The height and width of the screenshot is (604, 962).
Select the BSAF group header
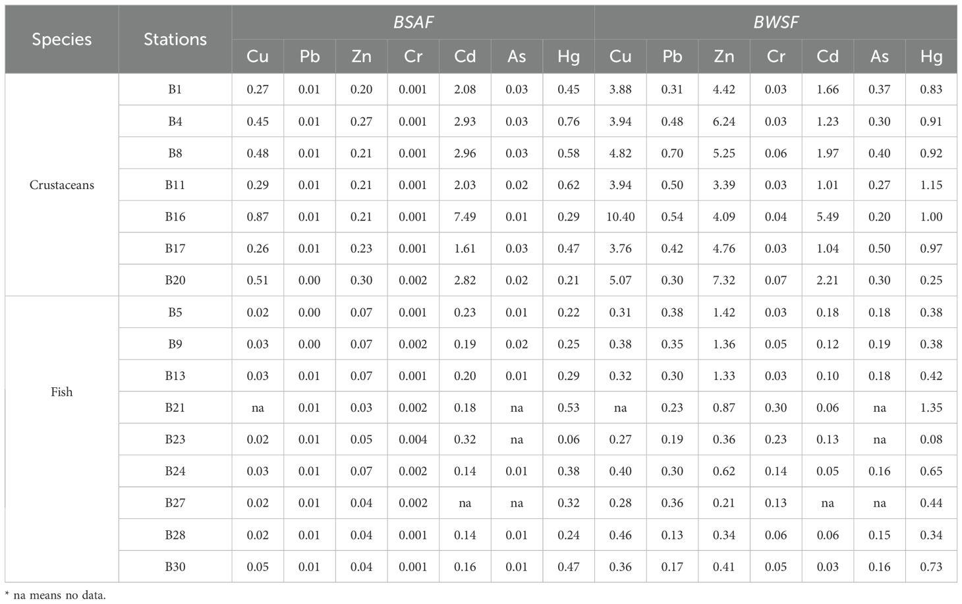coord(413,22)
